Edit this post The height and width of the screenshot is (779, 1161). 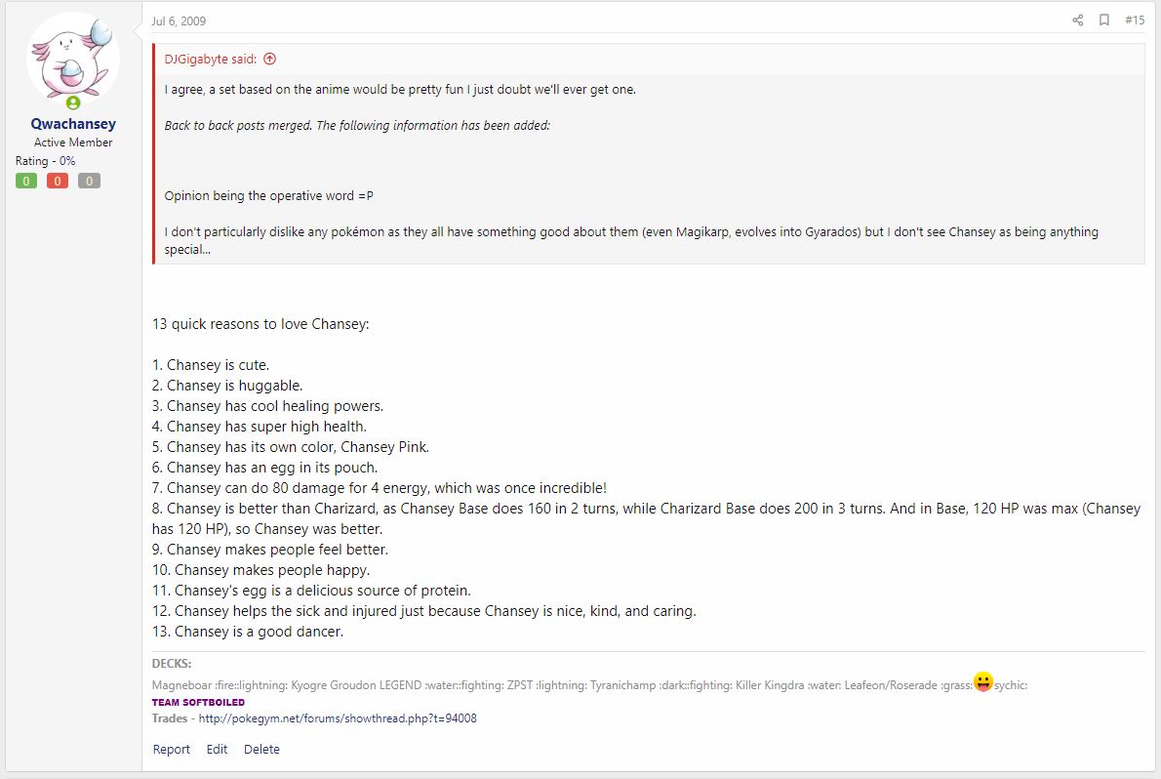[x=217, y=750]
